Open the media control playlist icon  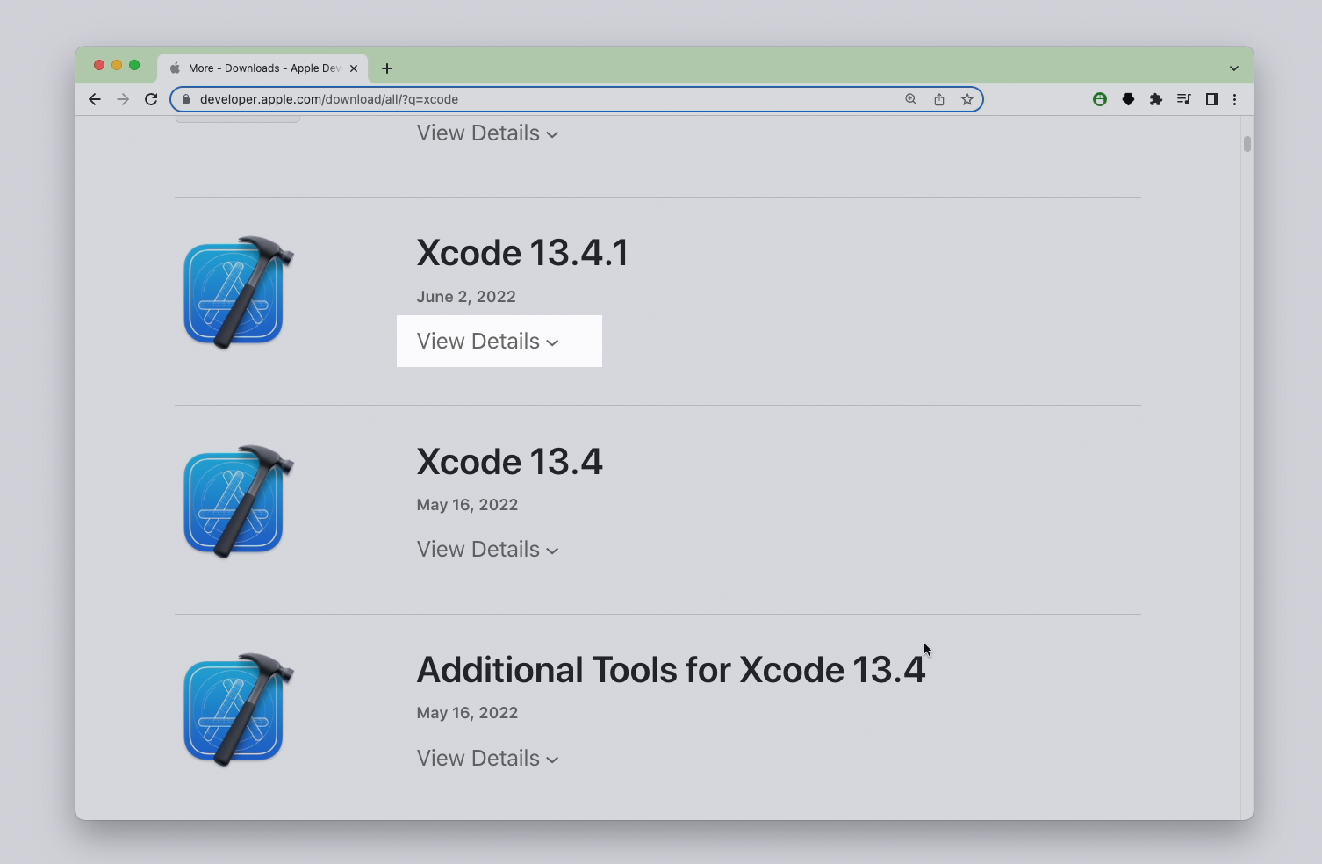1184,99
